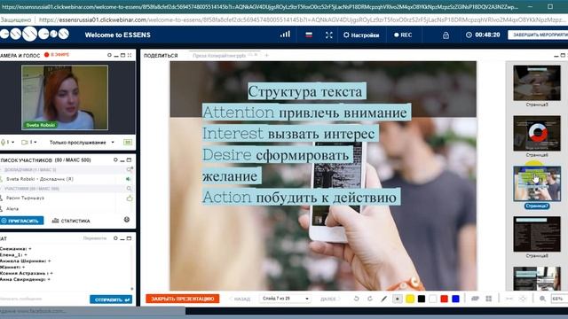The height and width of the screenshot is (319, 568).
Task: Click the green video layout icon in camera panel
Action: tap(128, 143)
